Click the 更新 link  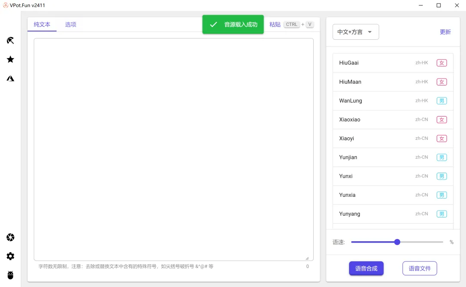[x=445, y=32]
